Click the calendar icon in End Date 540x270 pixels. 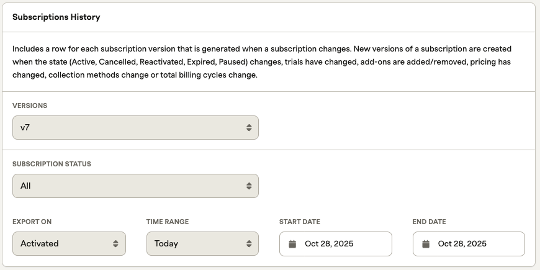point(426,244)
